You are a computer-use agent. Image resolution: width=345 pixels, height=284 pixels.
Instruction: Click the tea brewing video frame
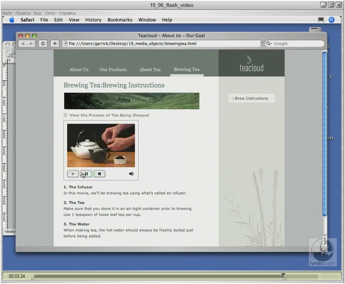(x=101, y=145)
